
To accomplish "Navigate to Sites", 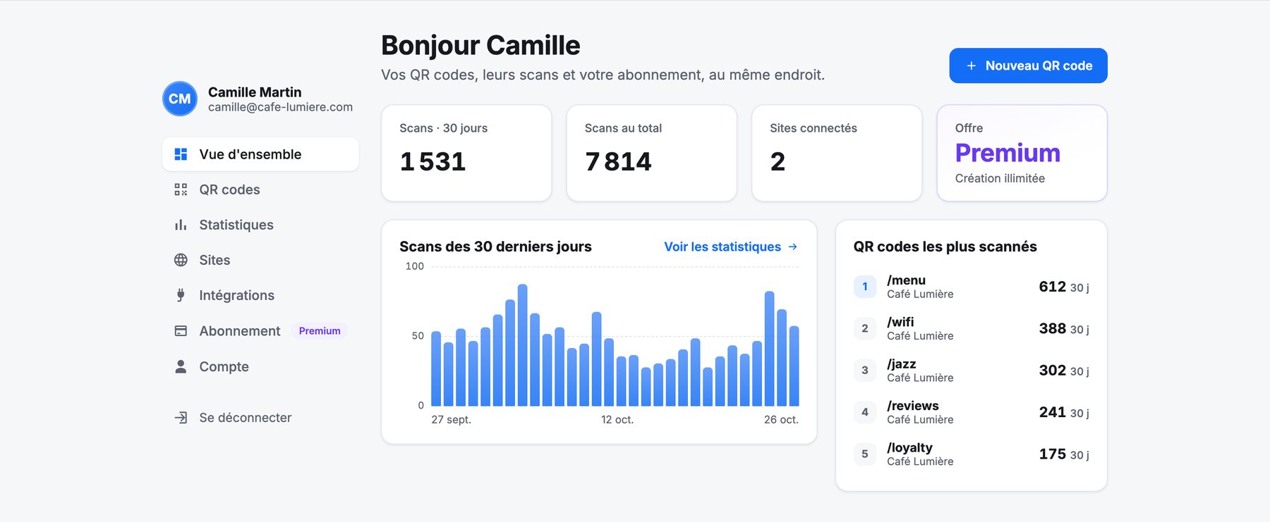I will click(x=260, y=260).
